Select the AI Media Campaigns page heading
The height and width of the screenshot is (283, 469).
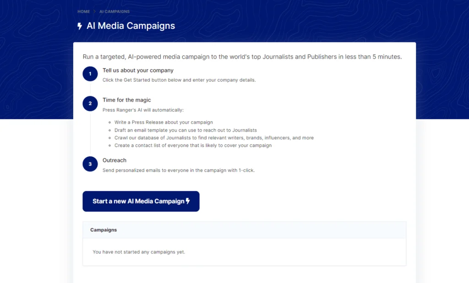coord(131,26)
